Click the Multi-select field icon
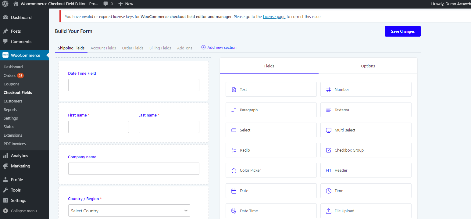Screen dimensions: 471x219 329,130
